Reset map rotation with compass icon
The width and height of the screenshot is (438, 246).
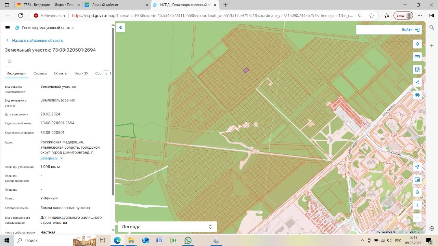pos(417,192)
